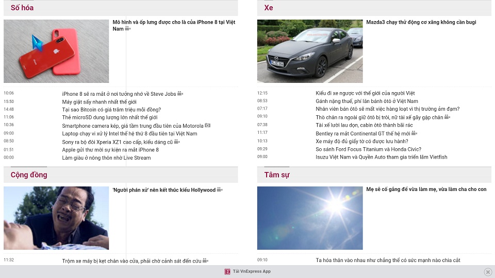495x278 pixels.
Task: Click the 12:15 timestamp in Xe list
Action: pyautogui.click(x=262, y=93)
